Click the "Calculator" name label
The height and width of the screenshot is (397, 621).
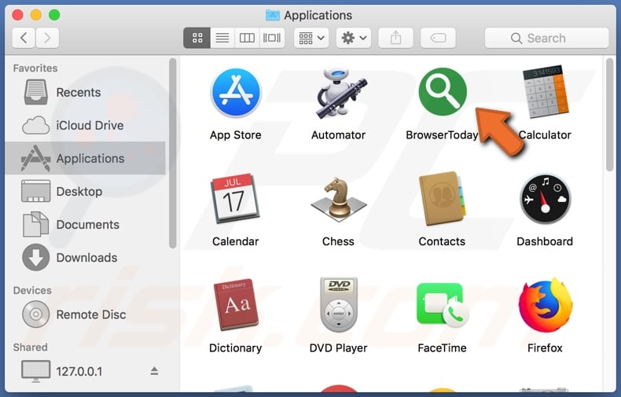click(545, 135)
